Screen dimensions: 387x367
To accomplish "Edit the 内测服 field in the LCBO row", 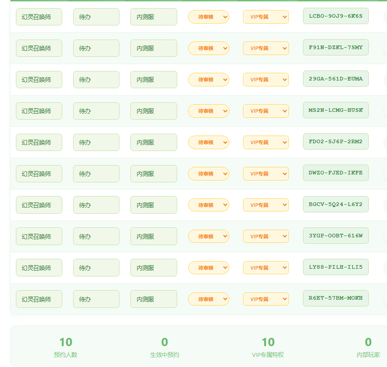I will (154, 17).
